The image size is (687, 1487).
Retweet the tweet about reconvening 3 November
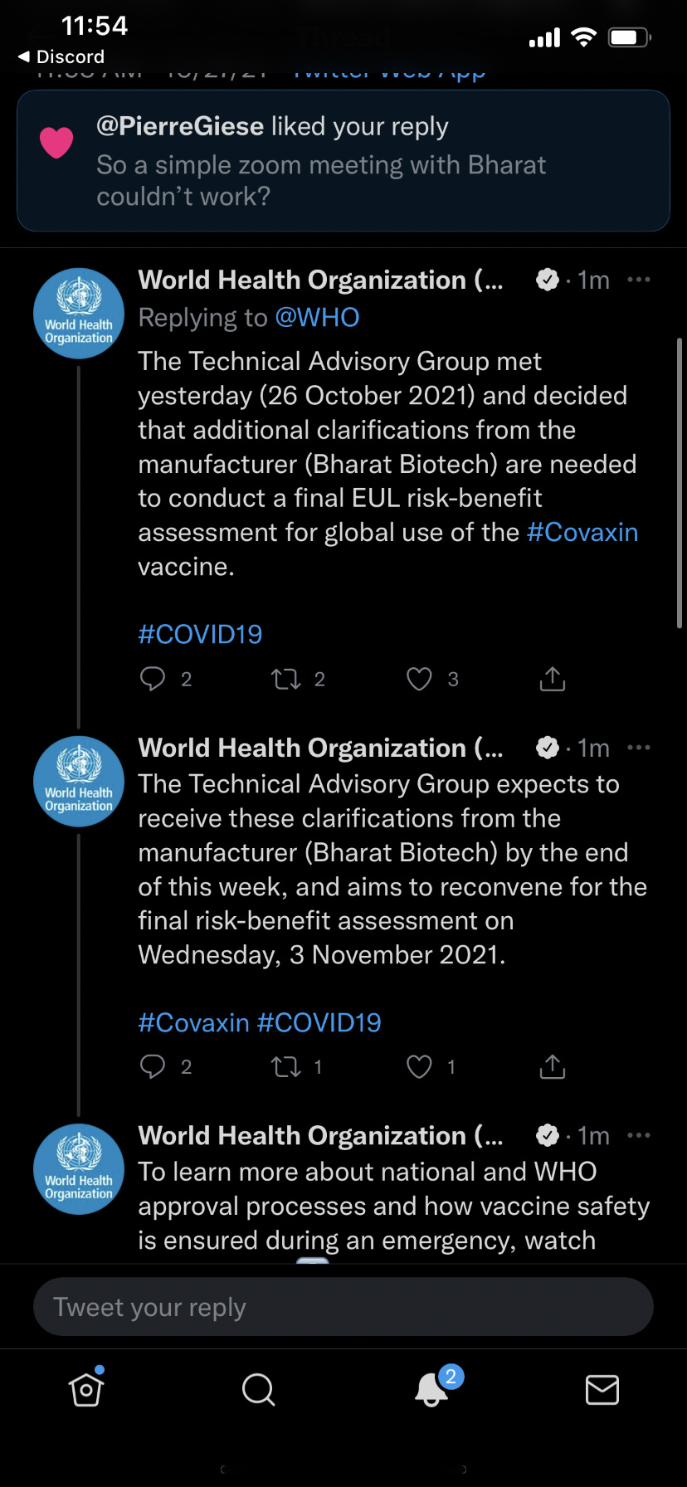(x=286, y=1067)
